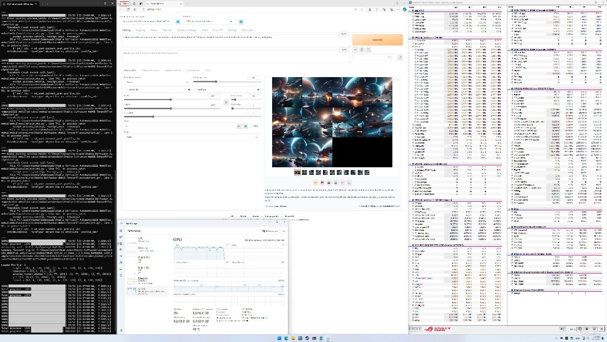Enable the Refiner checkbox
Image resolution: width=607 pixels, height=342 pixels.
pos(196,90)
